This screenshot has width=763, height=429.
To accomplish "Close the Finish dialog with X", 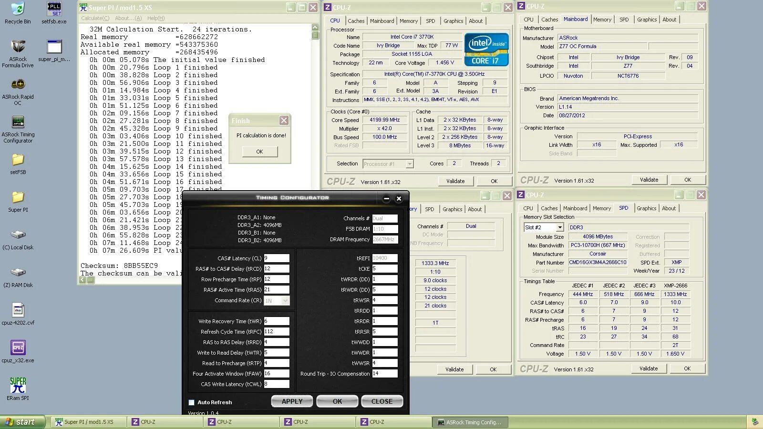I will pos(284,121).
